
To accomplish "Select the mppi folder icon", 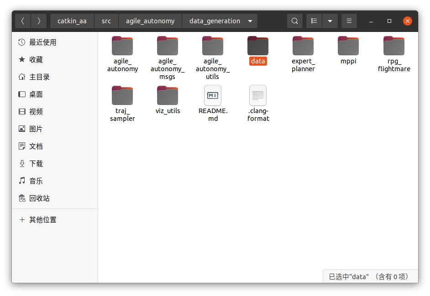I will pyautogui.click(x=348, y=46).
